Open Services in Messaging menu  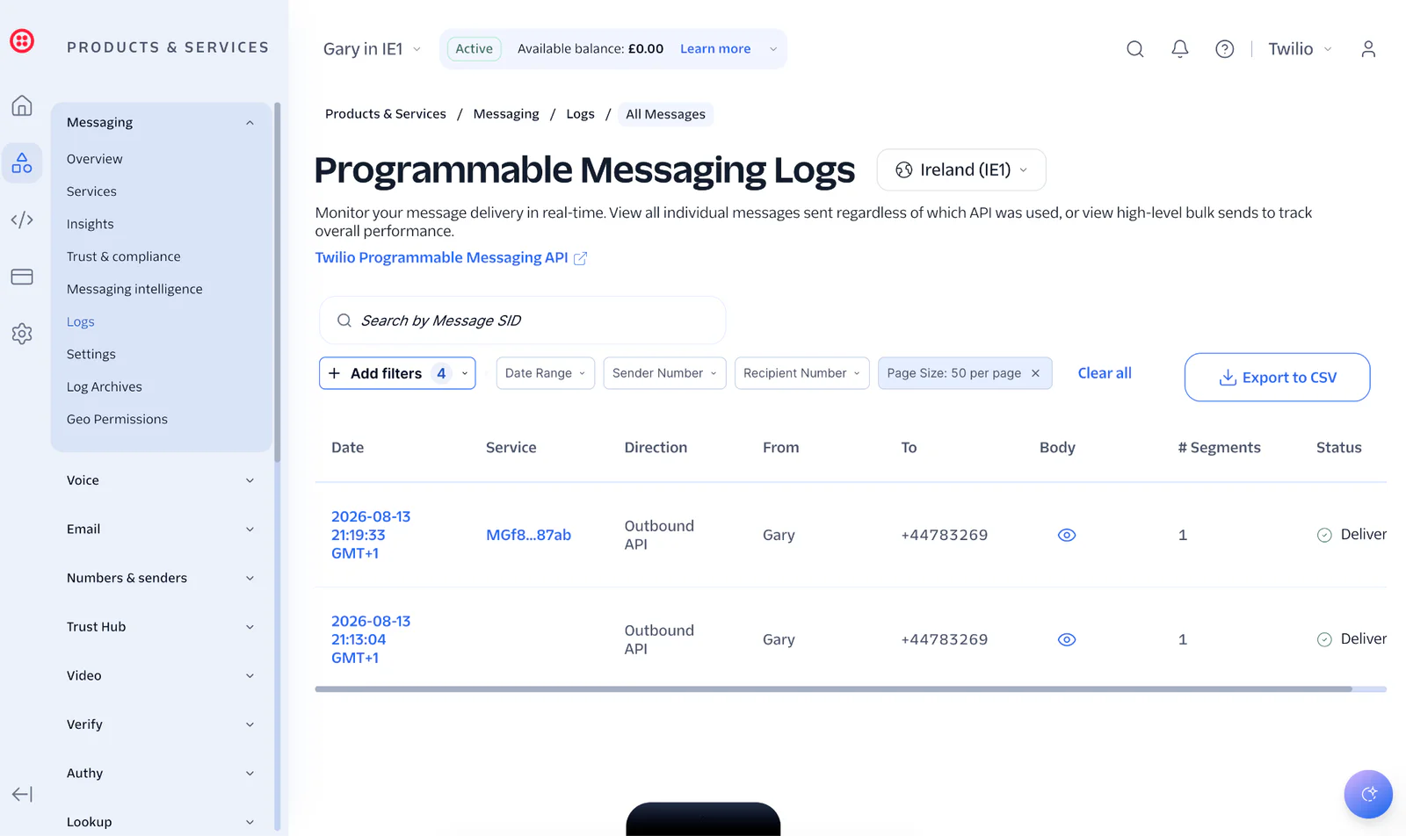91,191
